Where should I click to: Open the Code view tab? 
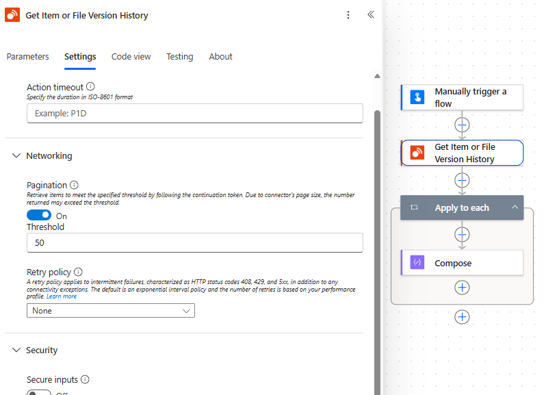coord(131,56)
